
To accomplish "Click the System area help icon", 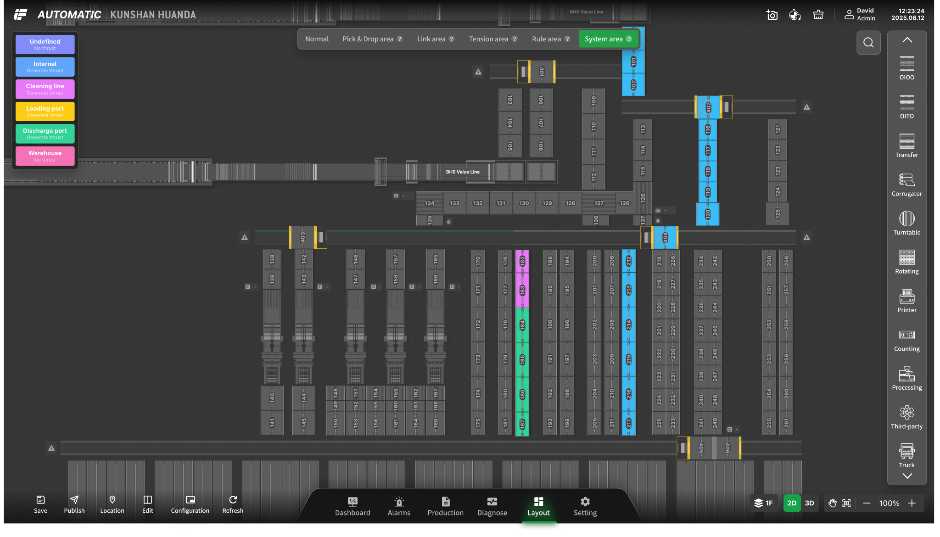I will 629,39.
